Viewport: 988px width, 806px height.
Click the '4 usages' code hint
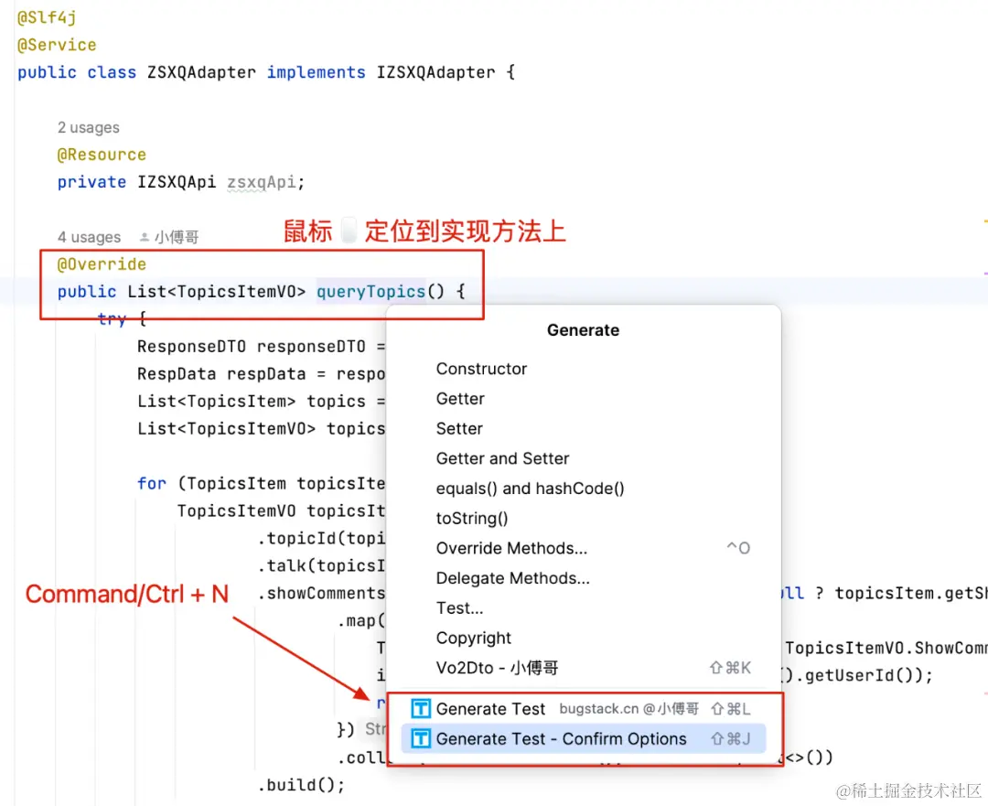(89, 237)
